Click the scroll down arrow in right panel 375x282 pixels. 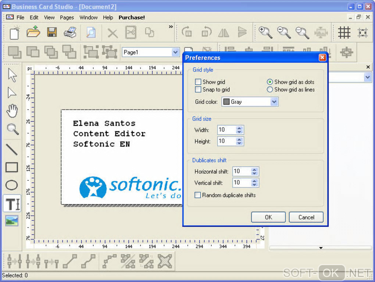321,248
